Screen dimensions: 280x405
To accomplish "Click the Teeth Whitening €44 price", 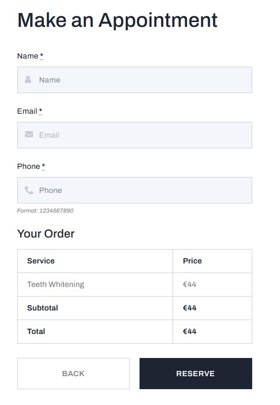I will pyautogui.click(x=190, y=285).
